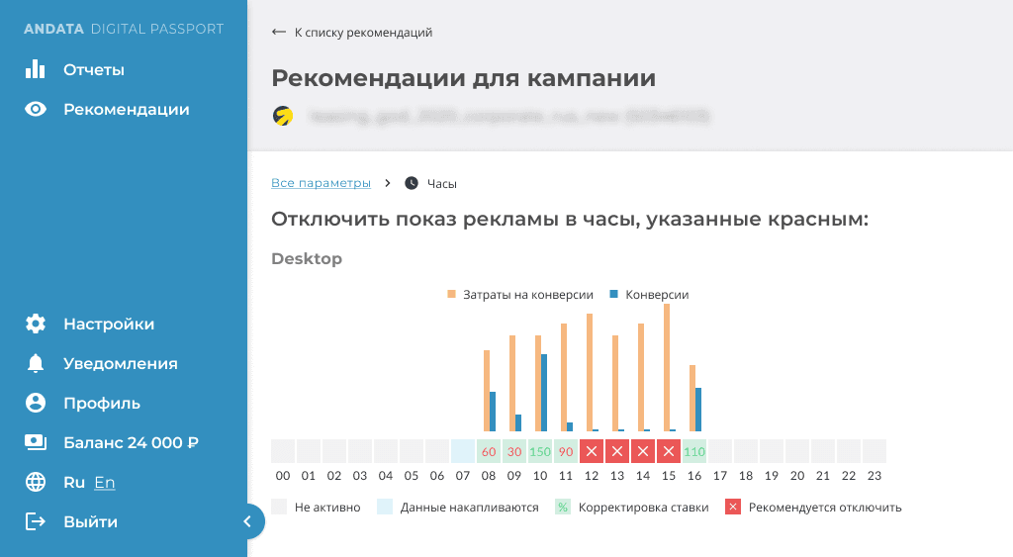Open Настройки gear icon
The width and height of the screenshot is (1013, 557).
(35, 324)
